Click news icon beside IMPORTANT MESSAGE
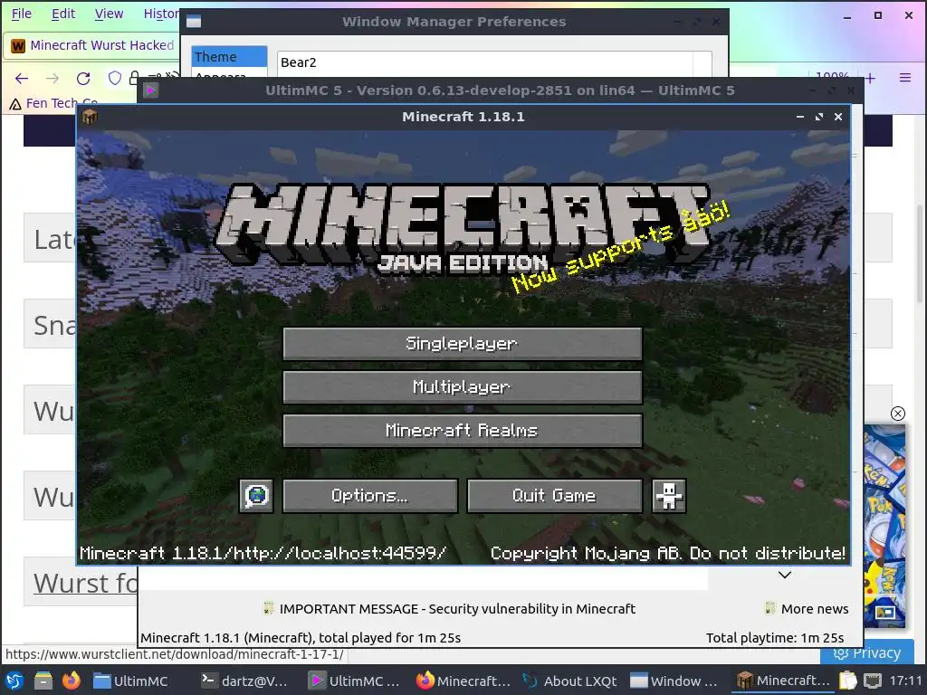Screen dimensions: 927x695 (268, 608)
